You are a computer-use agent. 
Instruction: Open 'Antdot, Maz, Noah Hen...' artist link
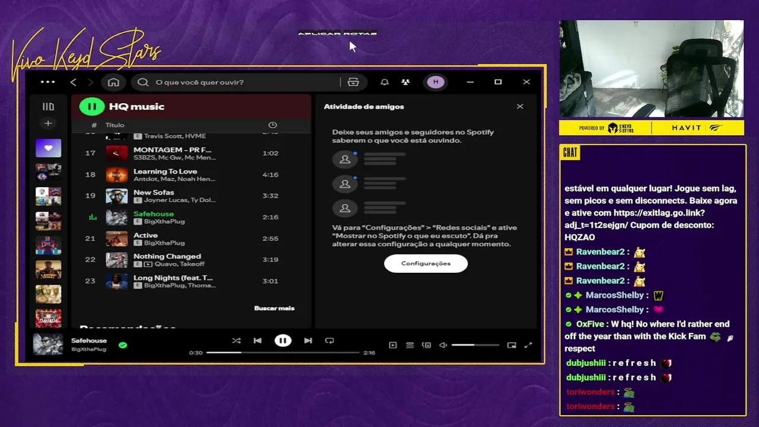pyautogui.click(x=174, y=179)
